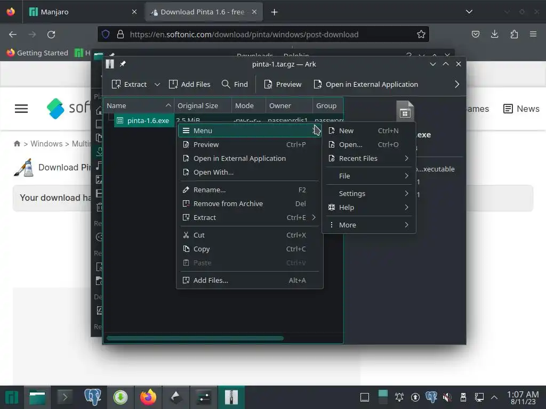Sort archive list by Name column

click(139, 106)
